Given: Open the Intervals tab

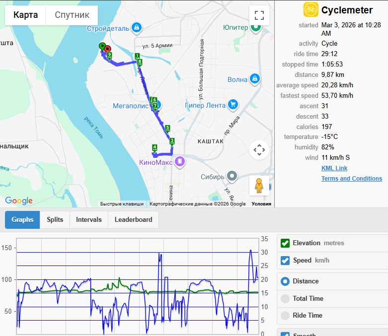Looking at the screenshot, I should [89, 219].
